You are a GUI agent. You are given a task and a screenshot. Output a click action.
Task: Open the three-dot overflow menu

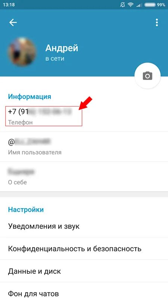157,23
